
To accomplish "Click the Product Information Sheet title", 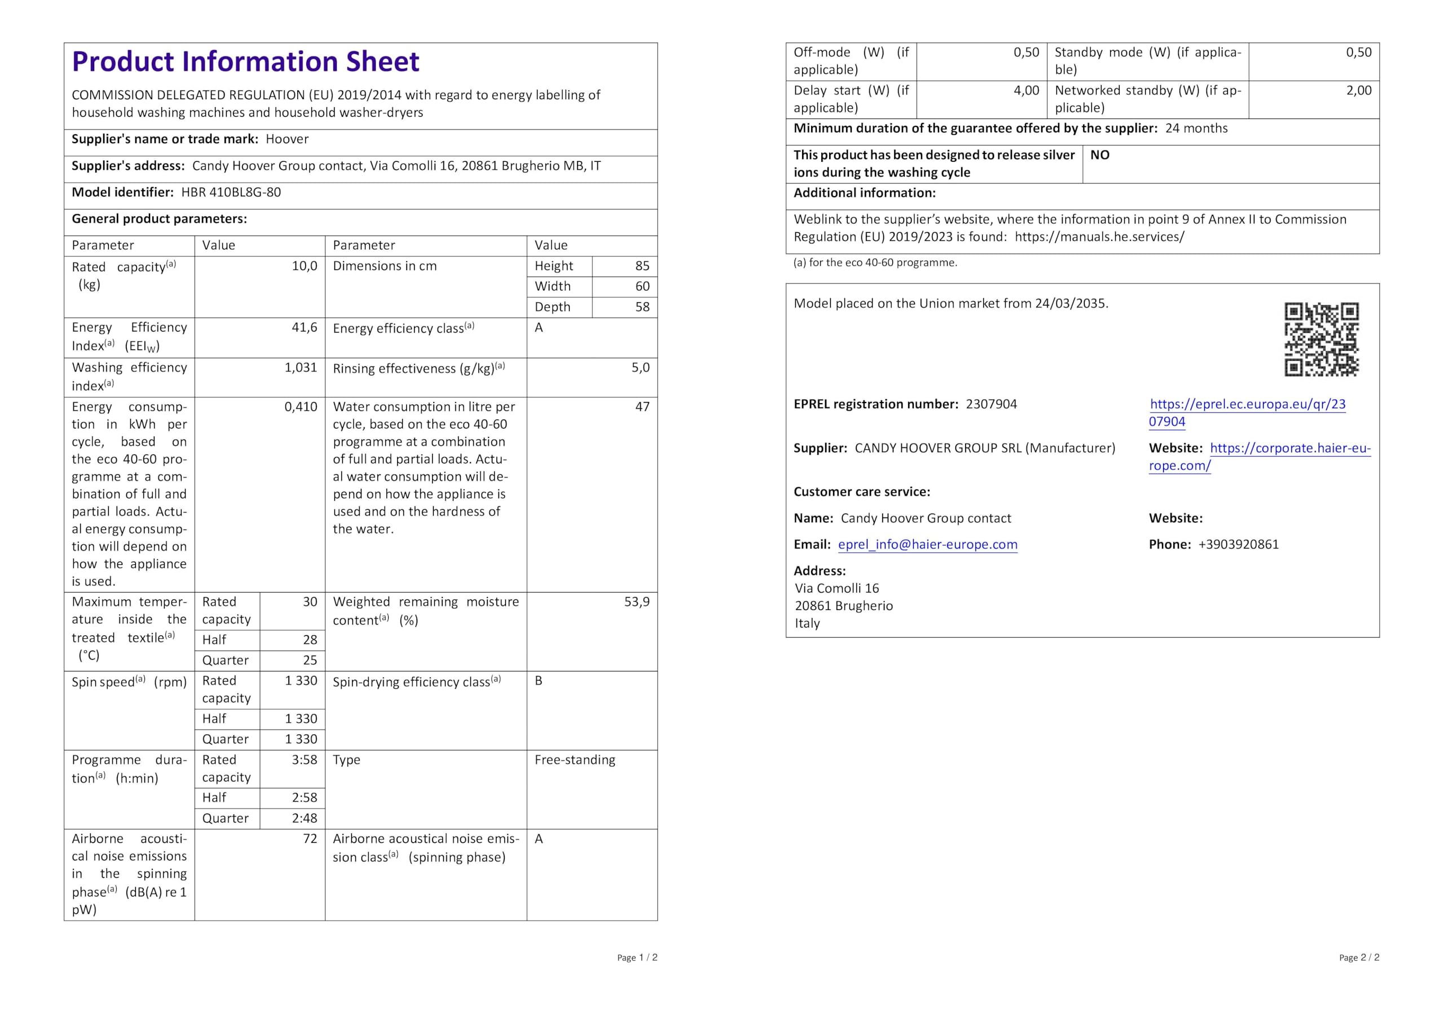I will 245,61.
